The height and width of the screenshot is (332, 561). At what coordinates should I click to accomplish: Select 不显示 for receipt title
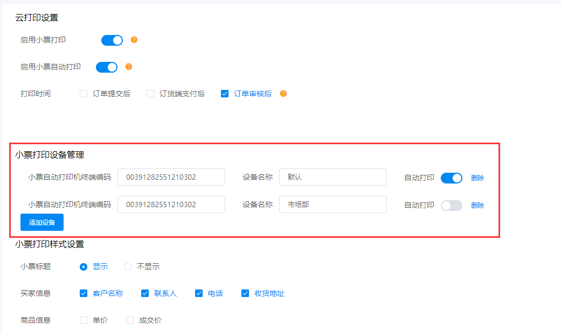click(x=128, y=266)
